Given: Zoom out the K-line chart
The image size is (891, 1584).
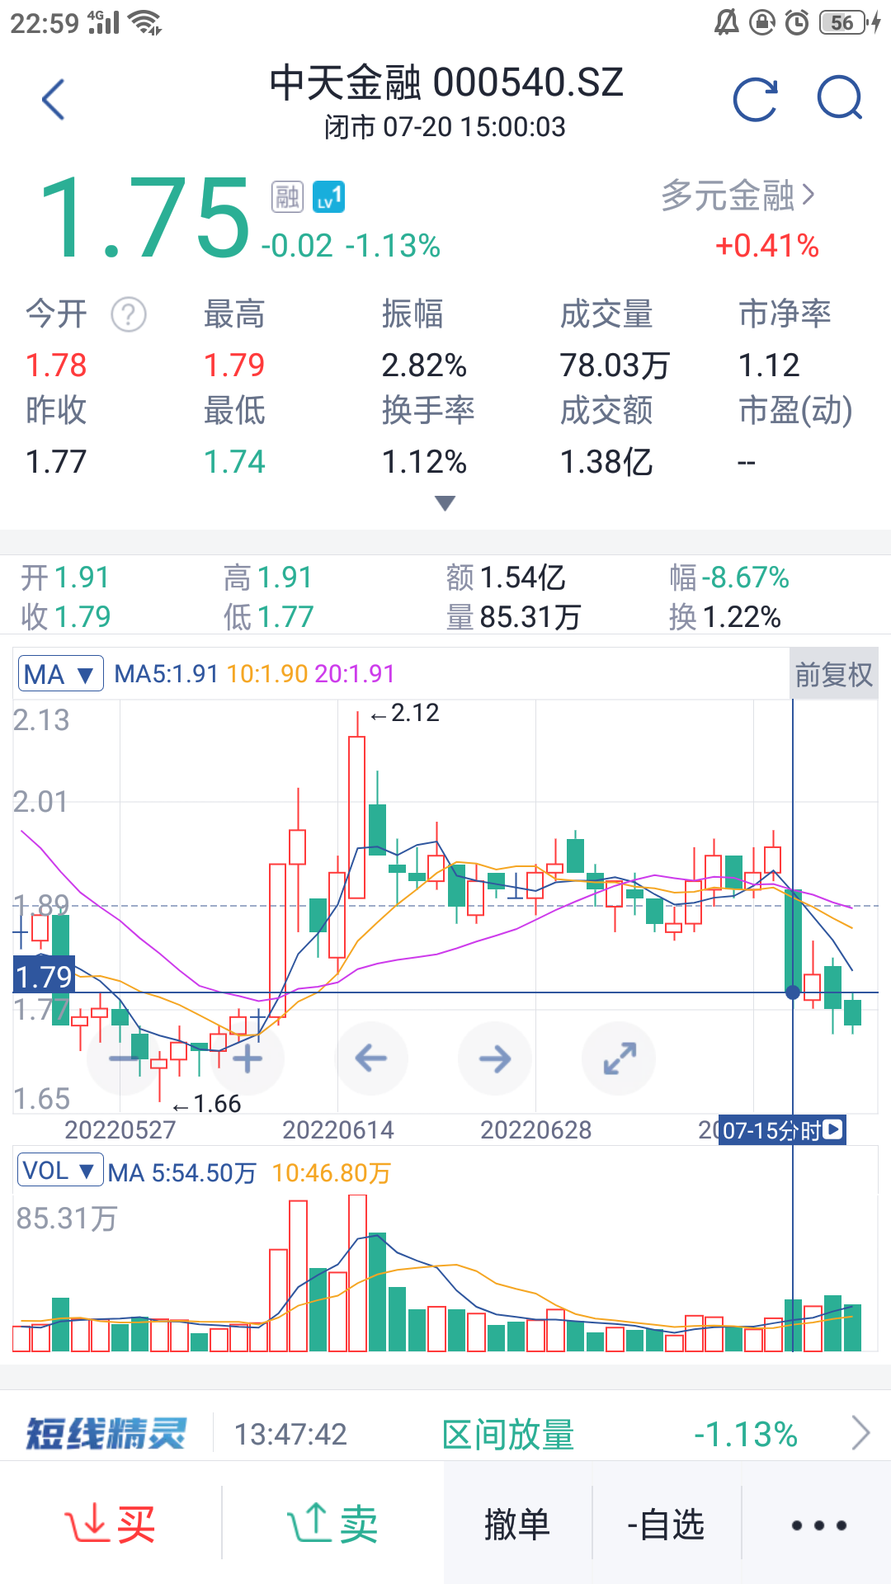Looking at the screenshot, I should point(124,1058).
